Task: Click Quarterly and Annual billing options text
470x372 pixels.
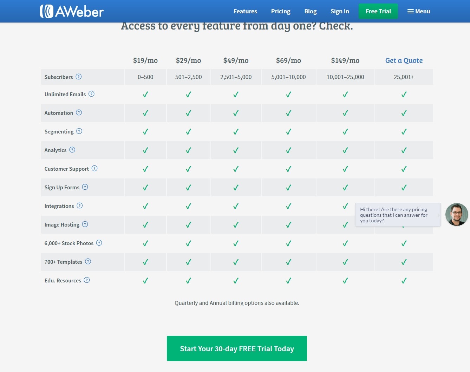Action: [237, 303]
